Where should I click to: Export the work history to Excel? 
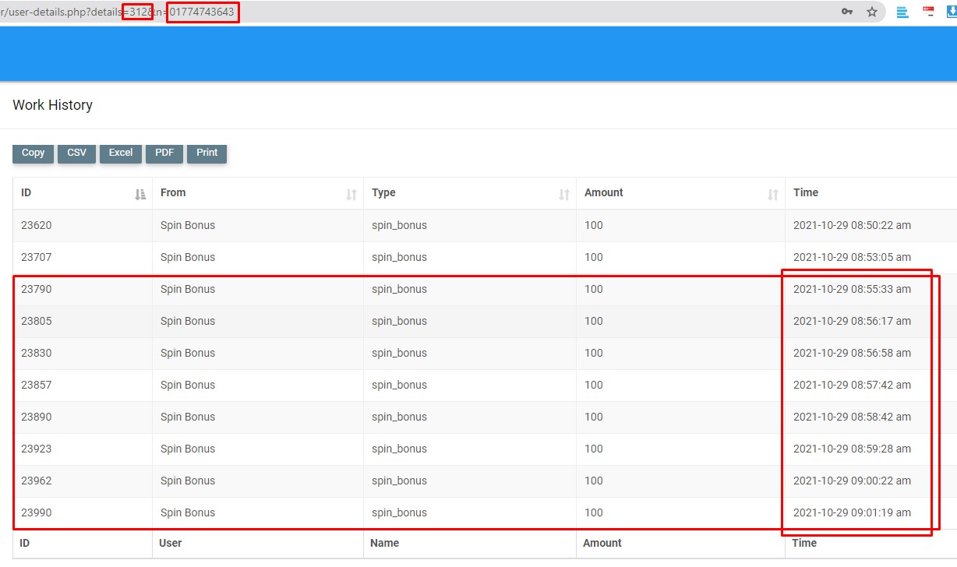(121, 153)
